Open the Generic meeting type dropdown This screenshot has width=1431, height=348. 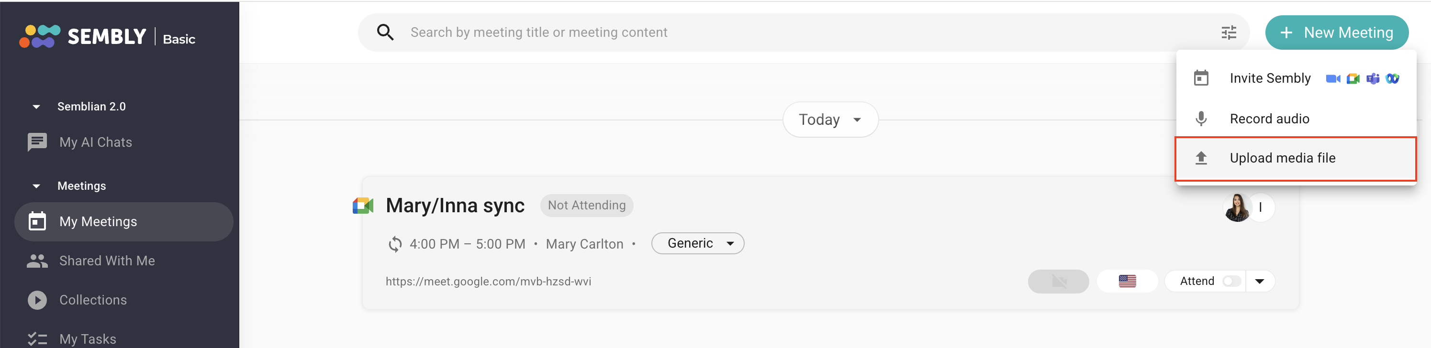(697, 244)
